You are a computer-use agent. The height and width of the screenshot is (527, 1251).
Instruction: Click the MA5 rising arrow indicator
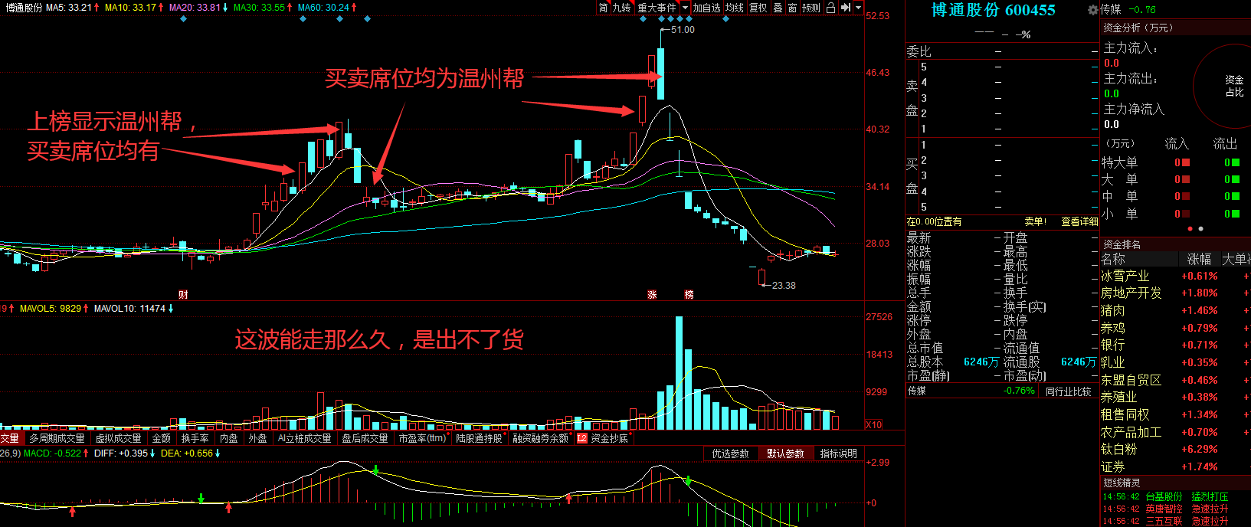point(97,8)
